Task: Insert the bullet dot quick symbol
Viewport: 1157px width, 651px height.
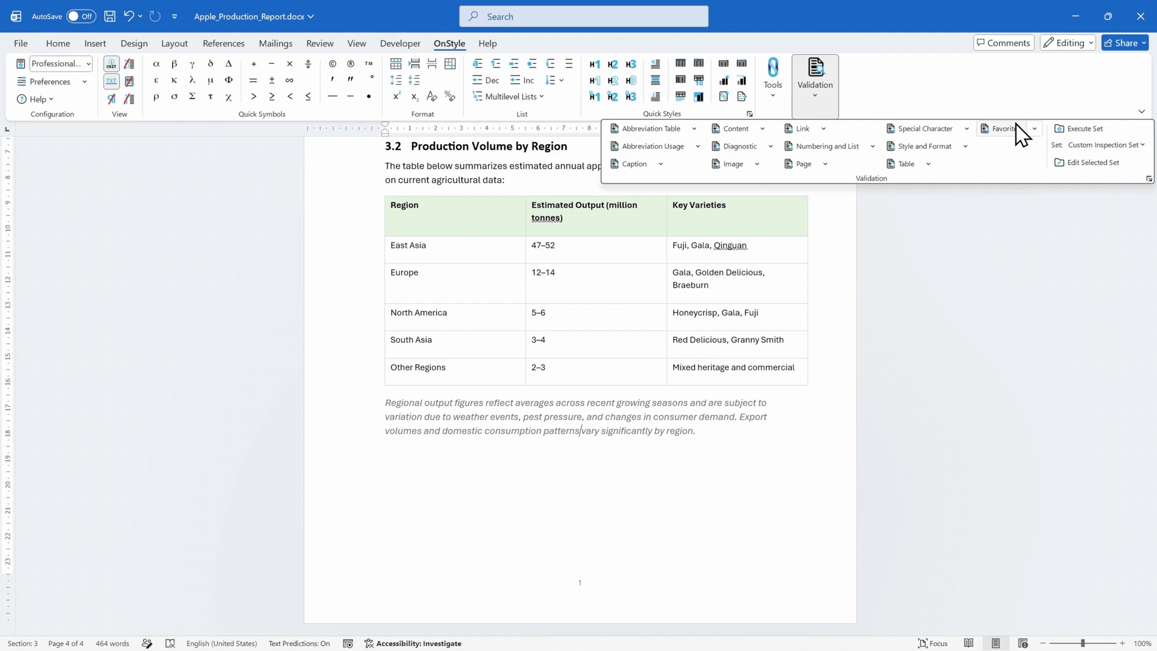Action: click(369, 96)
